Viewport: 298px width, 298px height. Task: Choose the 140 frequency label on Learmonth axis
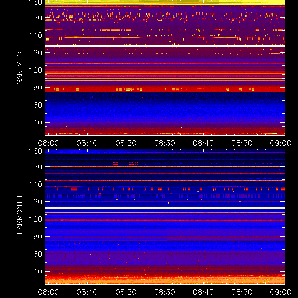pyautogui.click(x=35, y=184)
